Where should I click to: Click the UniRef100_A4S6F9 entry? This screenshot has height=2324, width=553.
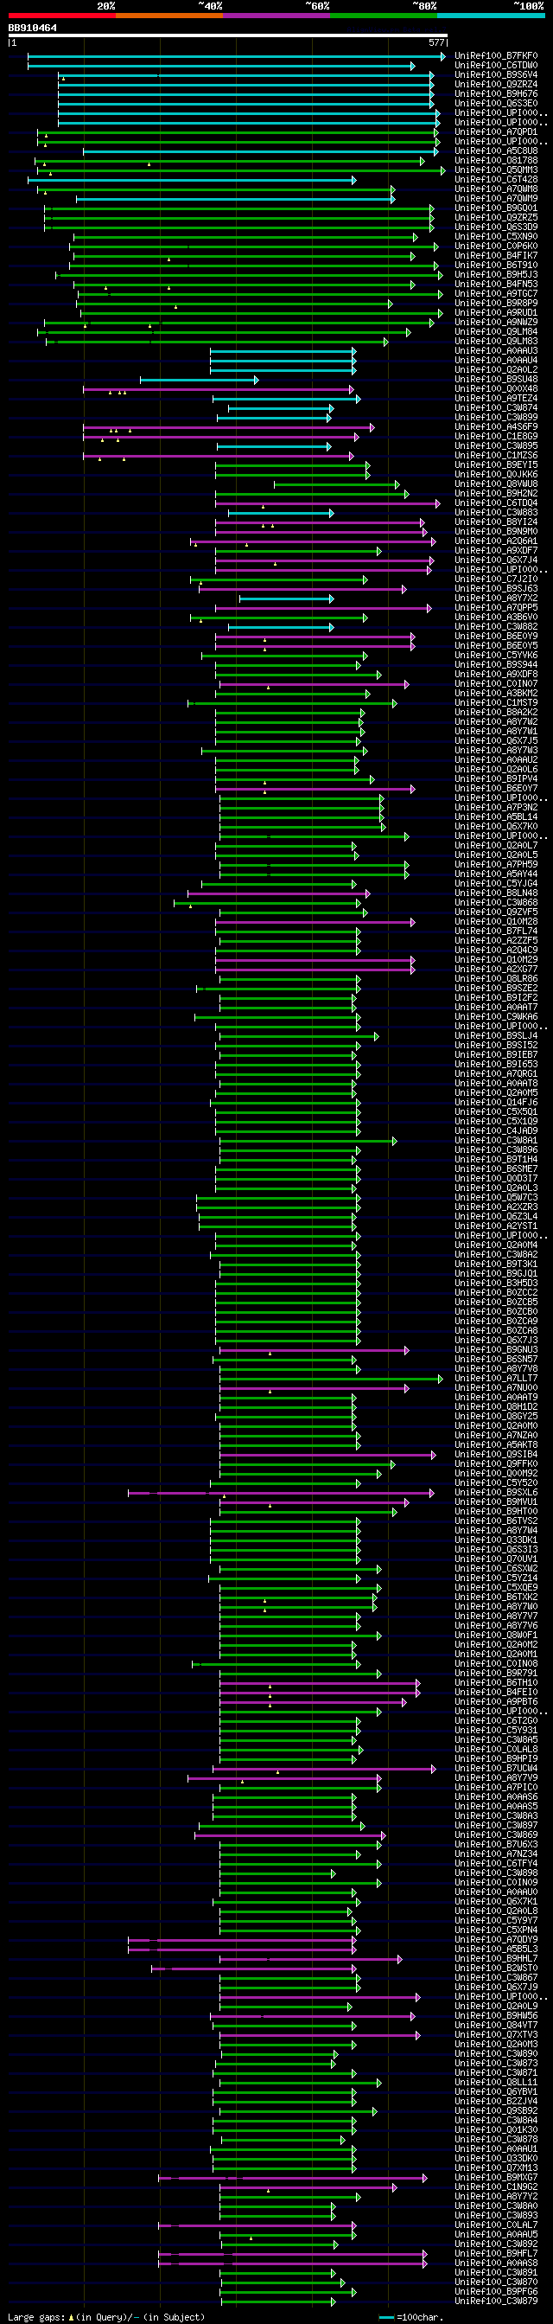coord(496,426)
